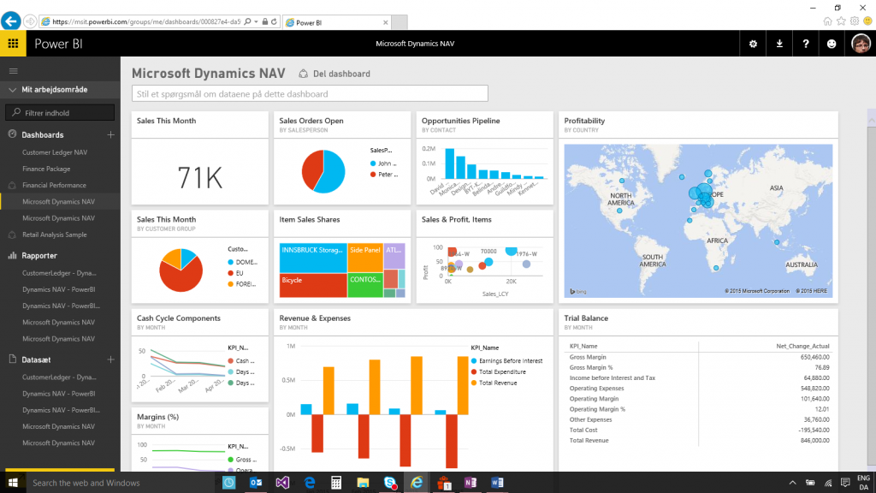This screenshot has height=493, width=876.
Task: Open Outlook from the taskbar
Action: pos(256,482)
